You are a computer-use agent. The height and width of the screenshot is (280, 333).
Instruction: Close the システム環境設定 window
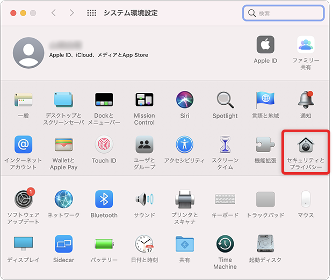click(x=13, y=13)
